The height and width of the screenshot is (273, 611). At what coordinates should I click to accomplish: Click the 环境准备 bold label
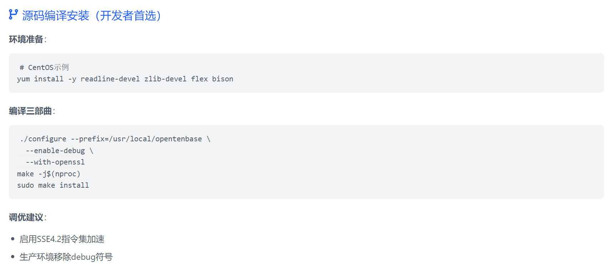pyautogui.click(x=26, y=39)
